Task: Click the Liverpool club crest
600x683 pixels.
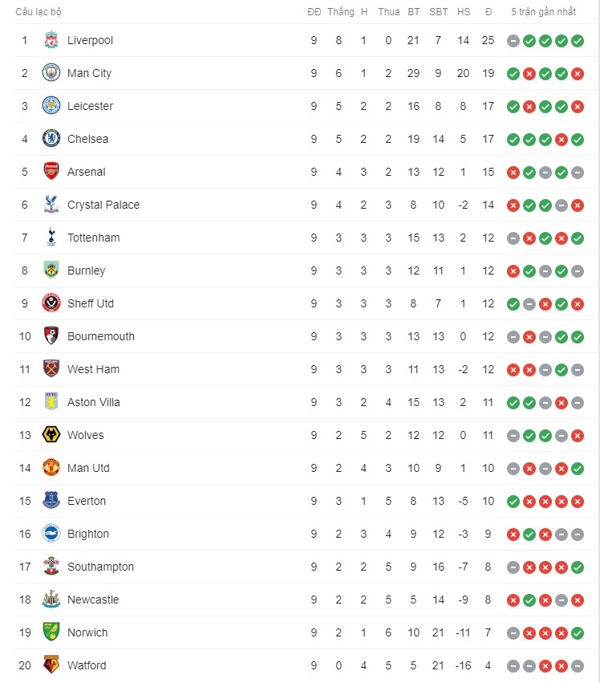Action: (x=51, y=40)
